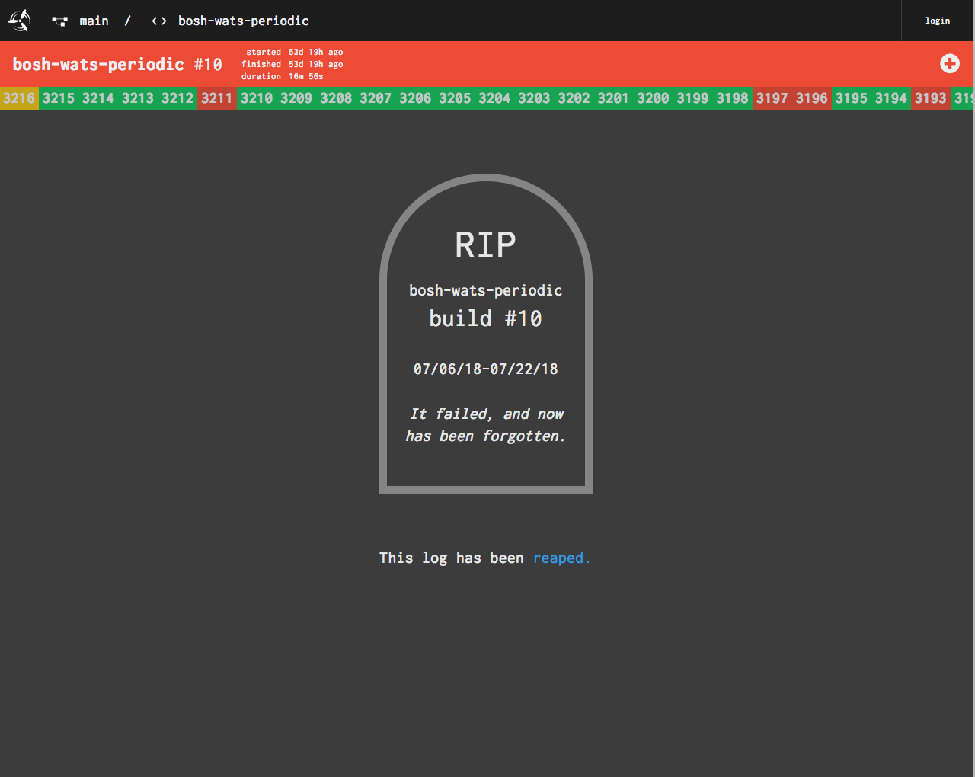Click the Concourse logo icon
975x777 pixels.
19,21
